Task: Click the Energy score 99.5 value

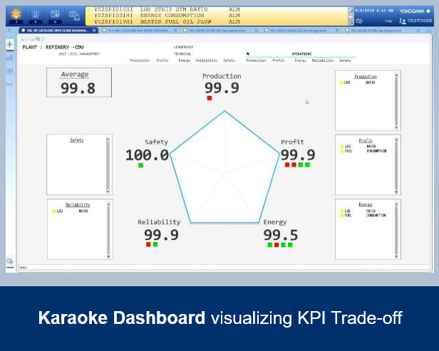Action: coord(281,235)
